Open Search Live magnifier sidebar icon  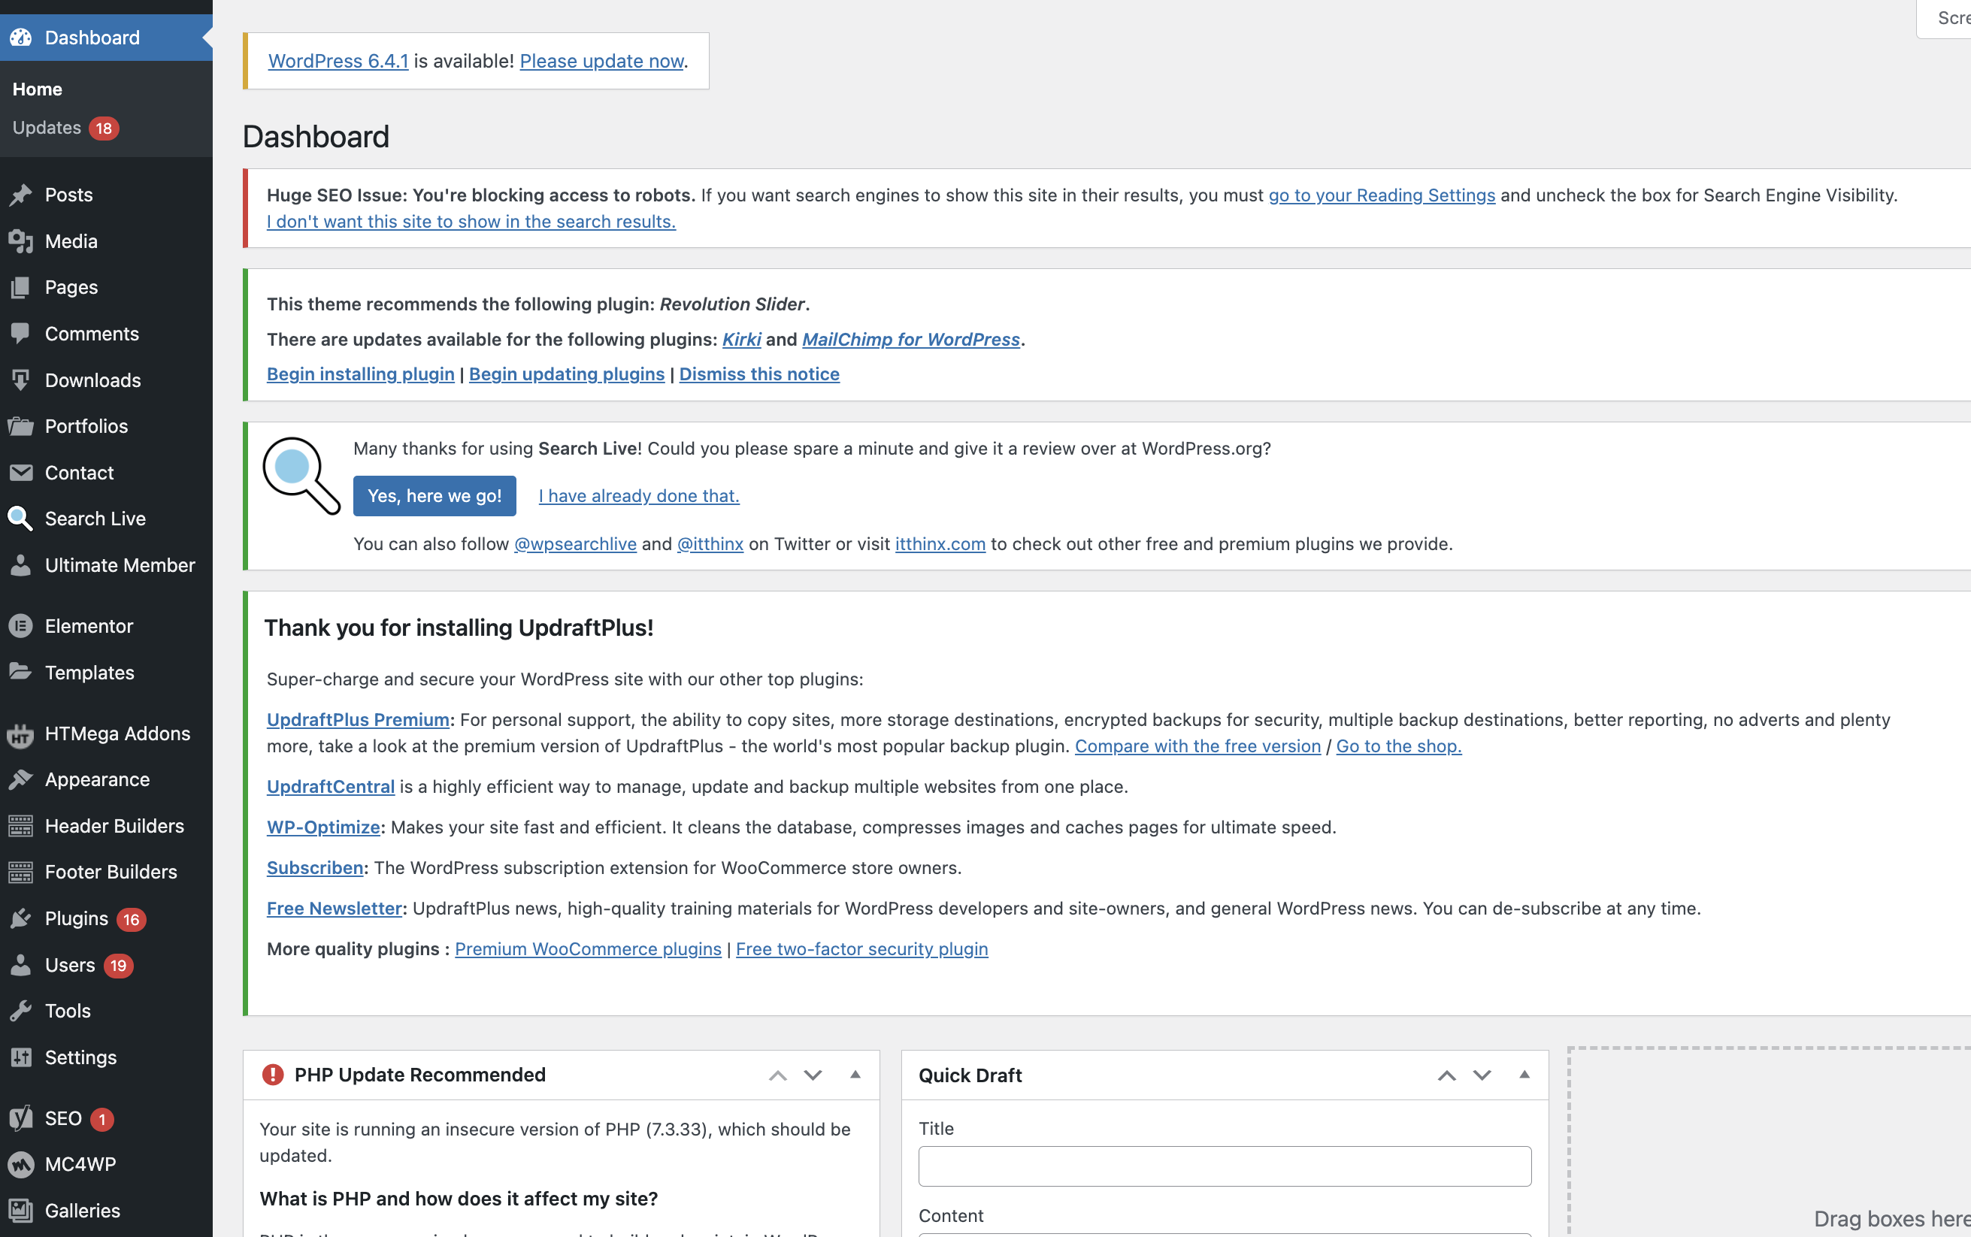20,519
